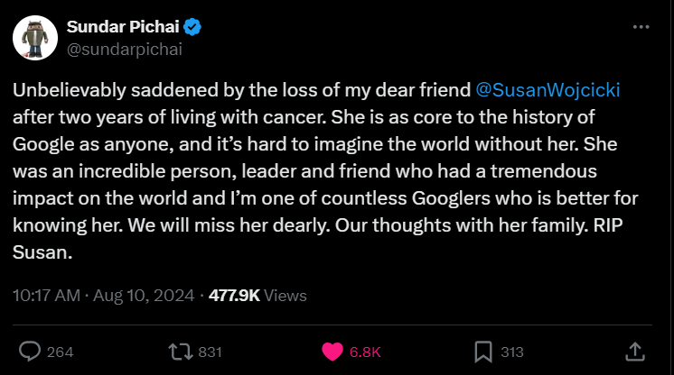Click the reply speech bubble icon
The height and width of the screenshot is (375, 674).
click(x=30, y=351)
